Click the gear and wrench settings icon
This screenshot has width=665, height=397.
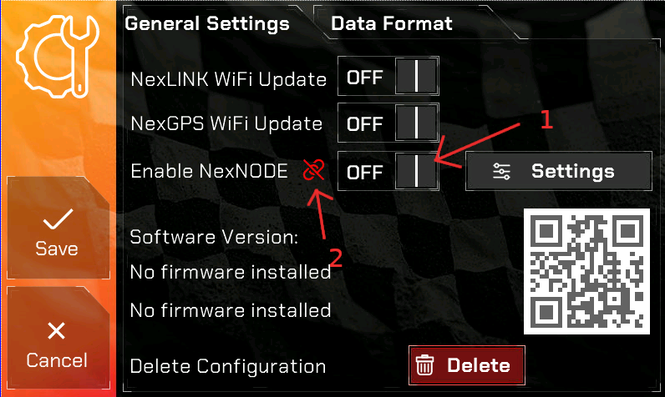click(58, 56)
